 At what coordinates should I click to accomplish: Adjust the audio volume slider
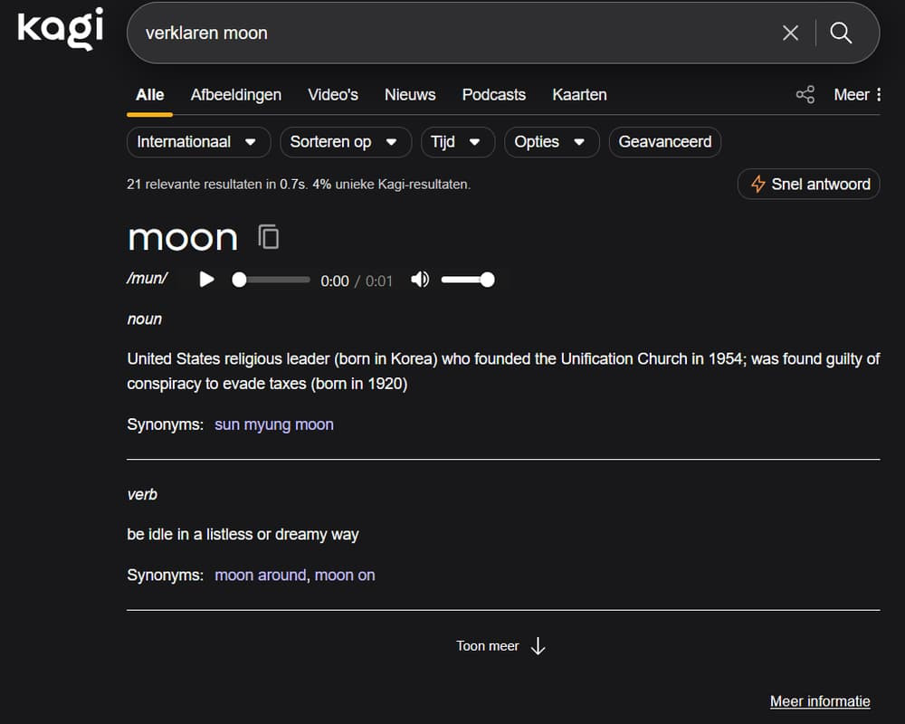(467, 280)
